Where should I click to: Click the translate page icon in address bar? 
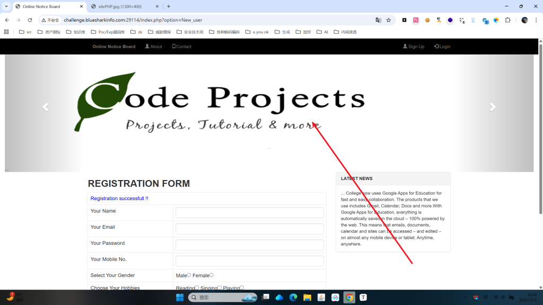click(378, 20)
